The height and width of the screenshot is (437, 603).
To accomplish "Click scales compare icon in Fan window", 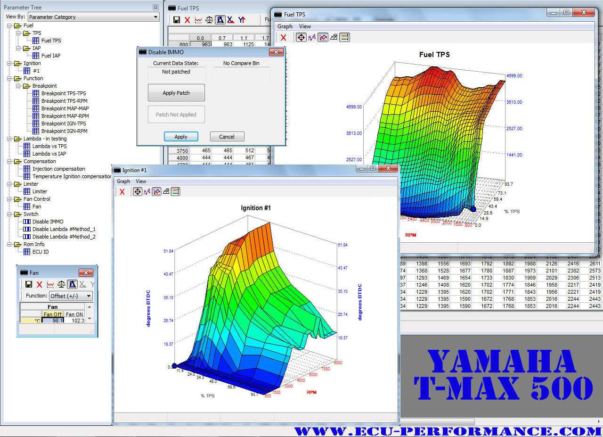I will coord(61,284).
